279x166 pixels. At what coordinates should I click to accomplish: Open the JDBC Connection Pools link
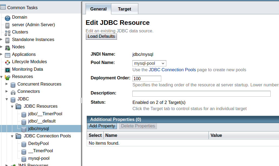click(x=172, y=70)
